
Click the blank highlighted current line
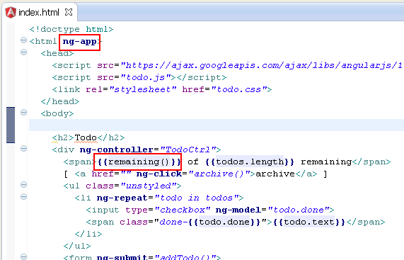pyautogui.click(x=217, y=125)
